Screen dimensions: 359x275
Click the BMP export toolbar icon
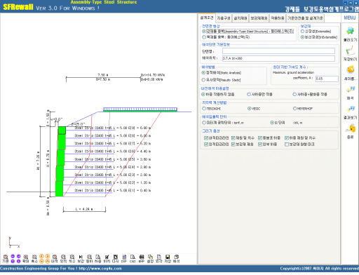(x=142, y=259)
